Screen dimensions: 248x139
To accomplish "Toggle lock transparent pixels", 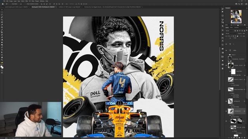I will 229,36.
